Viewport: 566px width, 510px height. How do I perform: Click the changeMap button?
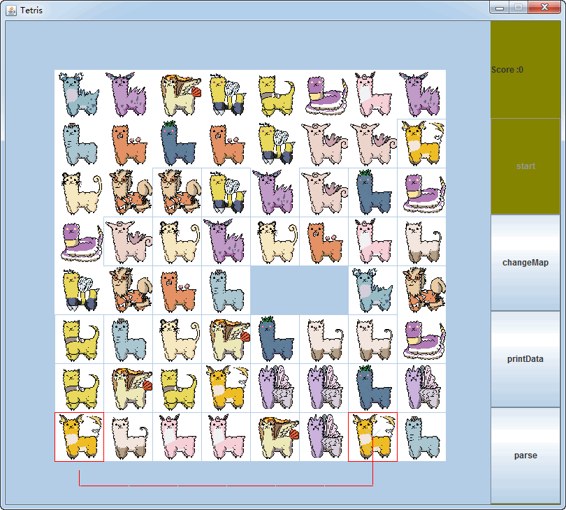525,263
